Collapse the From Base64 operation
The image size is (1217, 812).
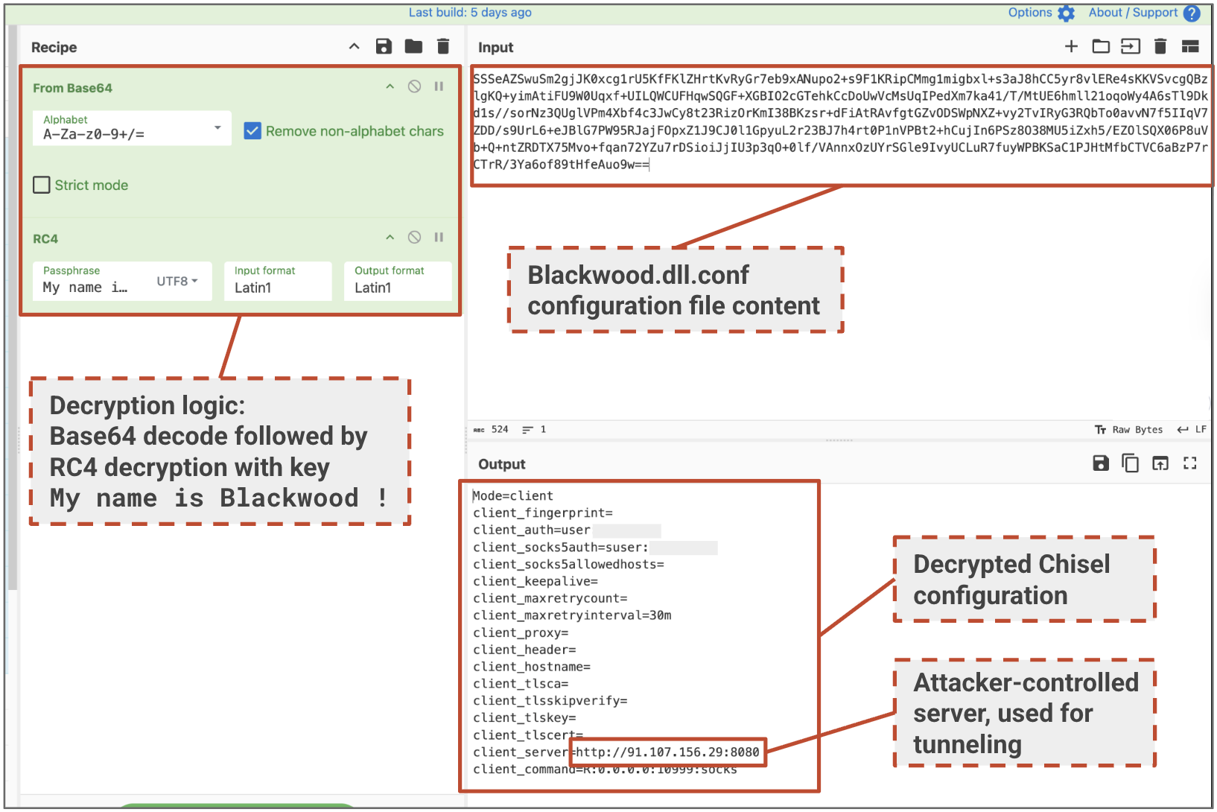390,86
